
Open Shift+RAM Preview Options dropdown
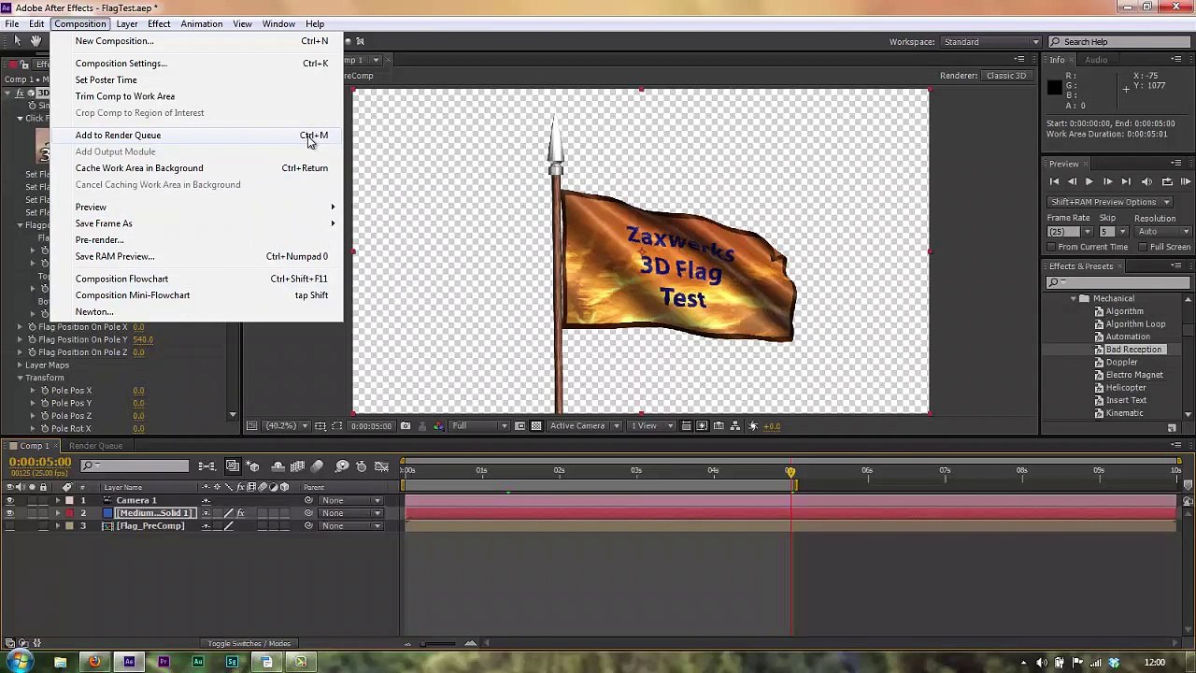point(1109,202)
